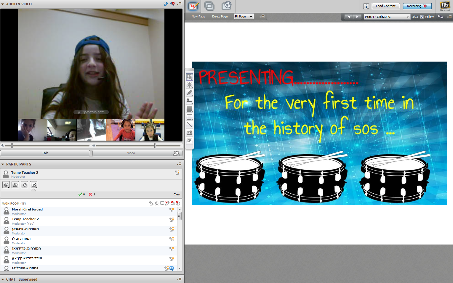This screenshot has width=453, height=283.
Task: Toggle global web tour permission
Action: tap(178, 203)
